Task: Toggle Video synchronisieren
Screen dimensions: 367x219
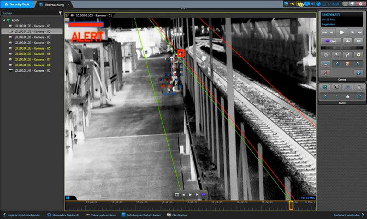Action: 102,215
